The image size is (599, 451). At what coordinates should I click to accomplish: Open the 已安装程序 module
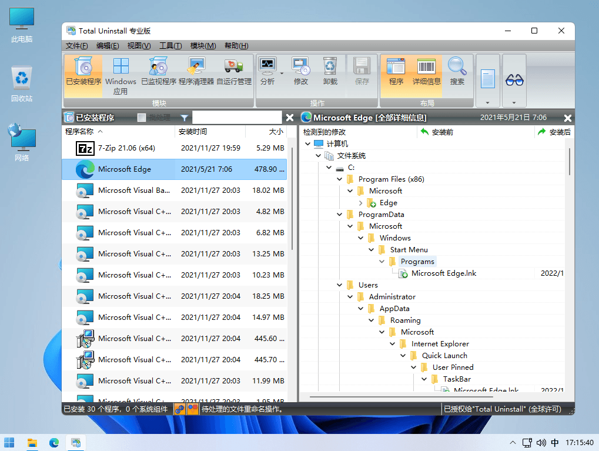pyautogui.click(x=83, y=76)
